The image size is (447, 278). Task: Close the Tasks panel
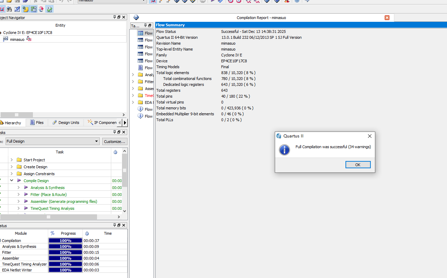coord(123,132)
